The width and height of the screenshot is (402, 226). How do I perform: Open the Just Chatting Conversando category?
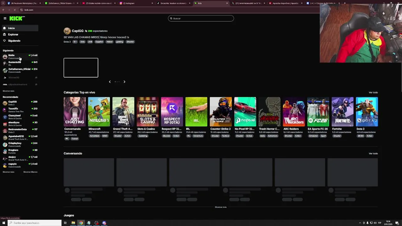74,112
